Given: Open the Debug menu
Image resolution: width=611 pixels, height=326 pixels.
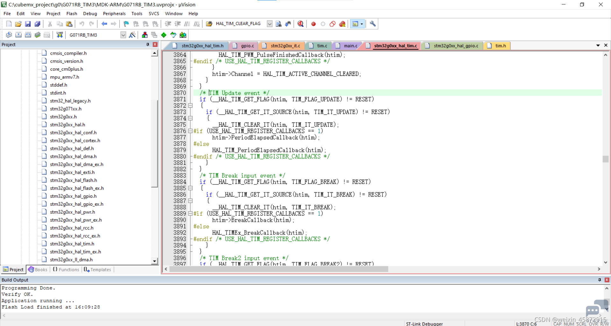Looking at the screenshot, I should click(x=90, y=14).
